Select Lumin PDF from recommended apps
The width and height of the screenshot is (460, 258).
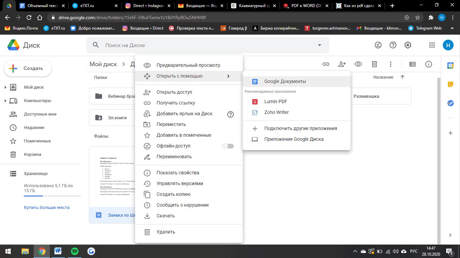(x=275, y=101)
